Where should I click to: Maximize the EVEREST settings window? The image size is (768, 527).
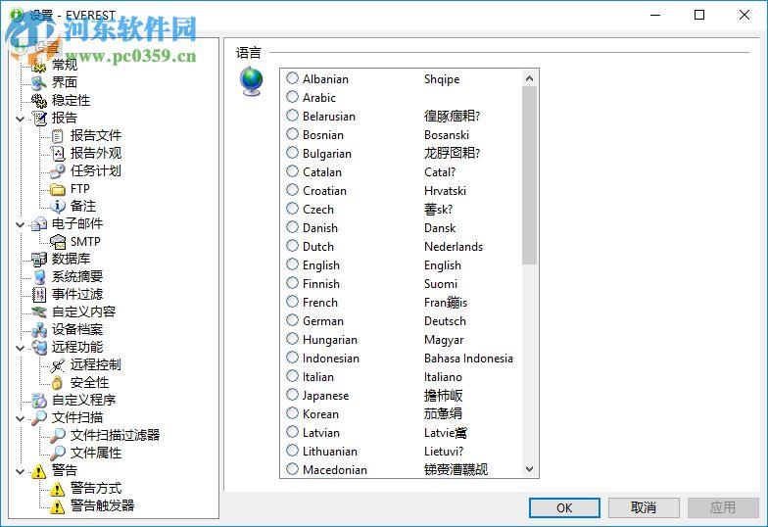pos(699,15)
